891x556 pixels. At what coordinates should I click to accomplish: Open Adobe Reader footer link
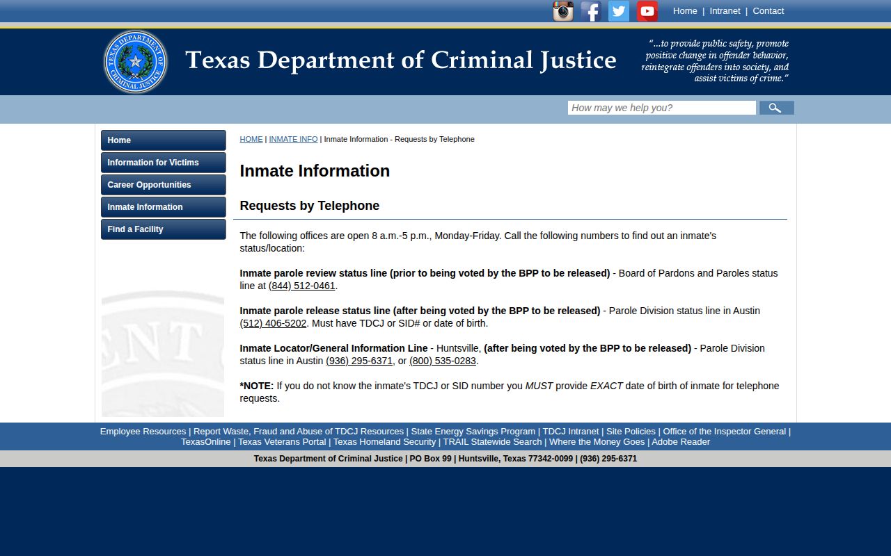coord(681,442)
